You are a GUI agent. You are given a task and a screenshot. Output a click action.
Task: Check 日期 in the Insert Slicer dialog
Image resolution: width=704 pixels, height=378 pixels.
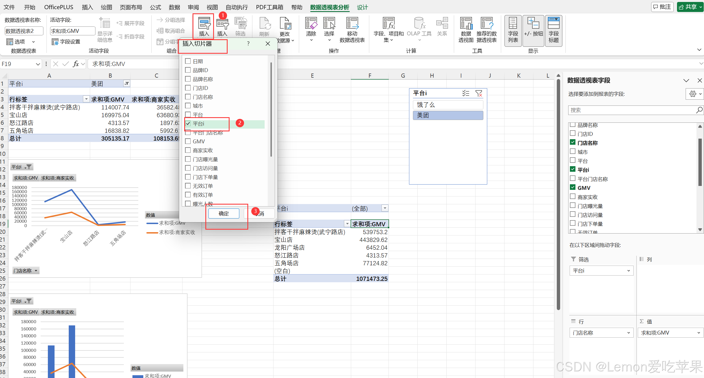point(188,61)
